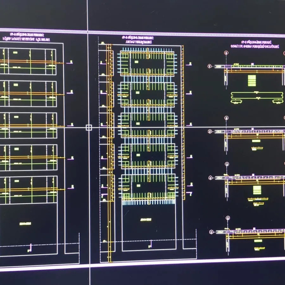Viewport: 285px width, 285px height.
Task: Select the purple title above the right-hand sections
Action: tap(255, 45)
